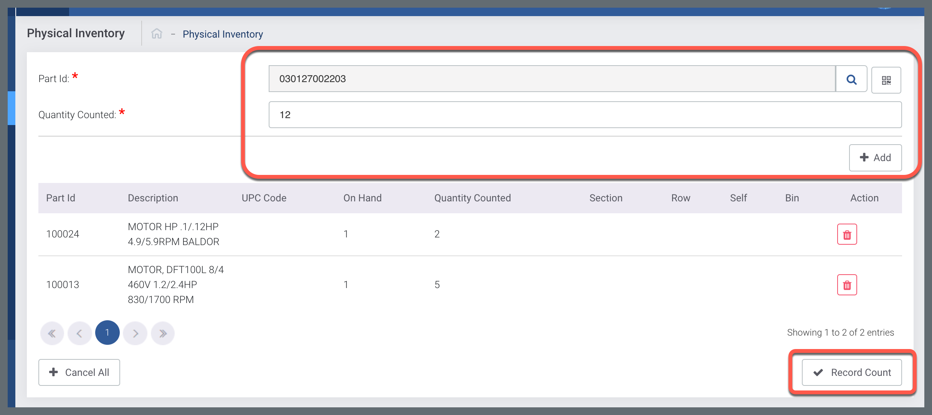Viewport: 932px width, 415px height.
Task: Sort by Quantity Counted column header
Action: (472, 198)
